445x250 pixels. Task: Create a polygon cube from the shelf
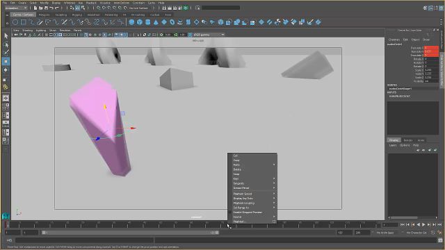(140, 22)
